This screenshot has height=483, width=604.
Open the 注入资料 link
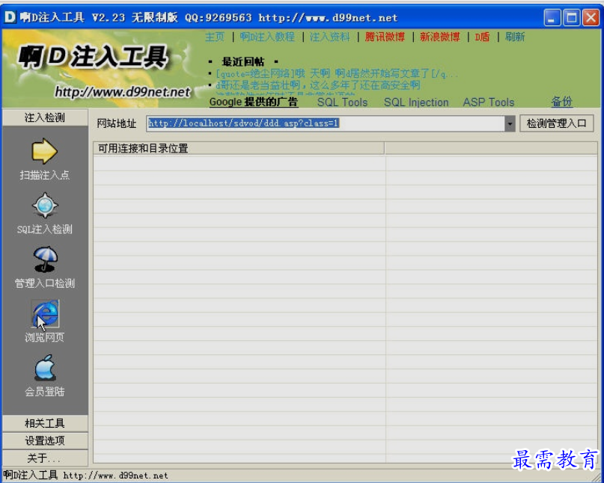click(x=330, y=37)
